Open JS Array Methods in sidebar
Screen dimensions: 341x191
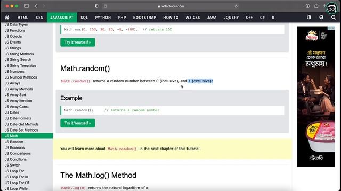[19, 89]
